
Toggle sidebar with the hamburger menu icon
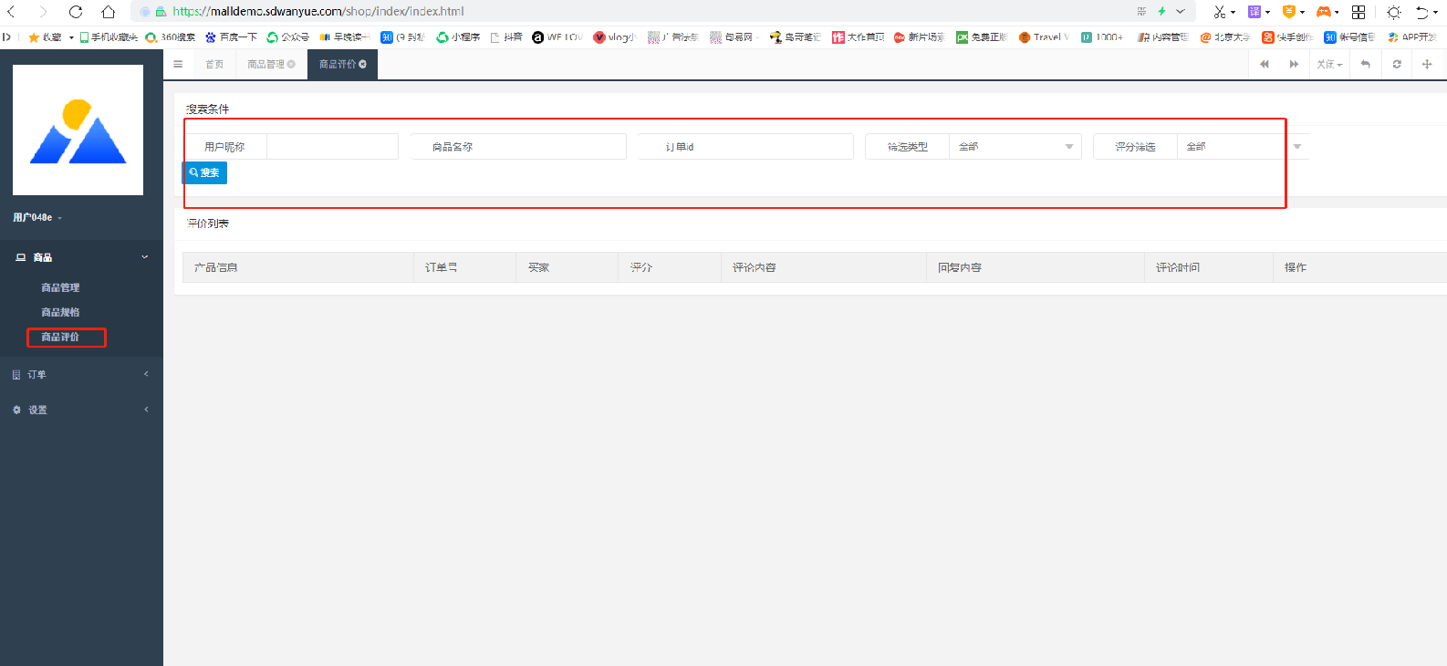[178, 64]
